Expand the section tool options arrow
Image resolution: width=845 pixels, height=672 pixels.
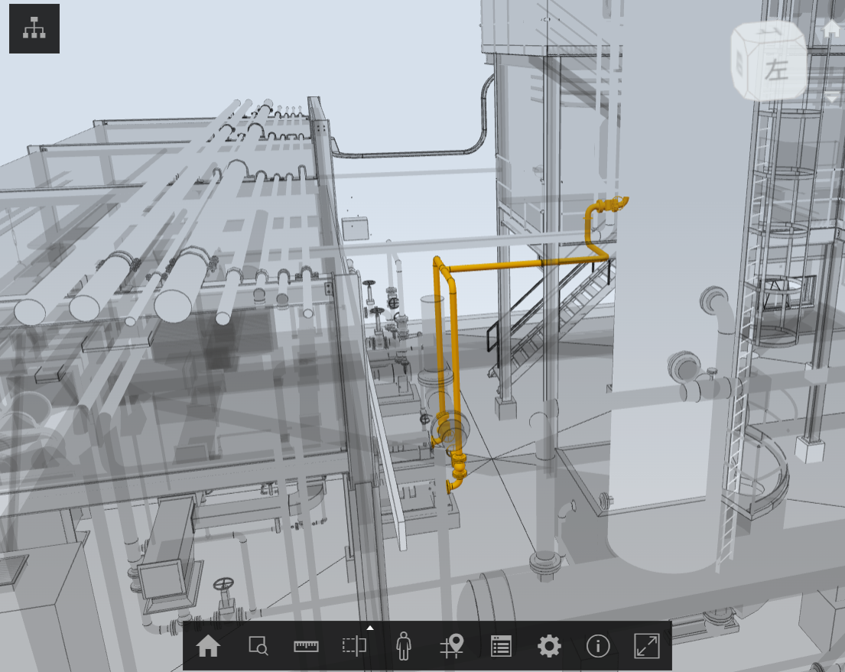(370, 628)
